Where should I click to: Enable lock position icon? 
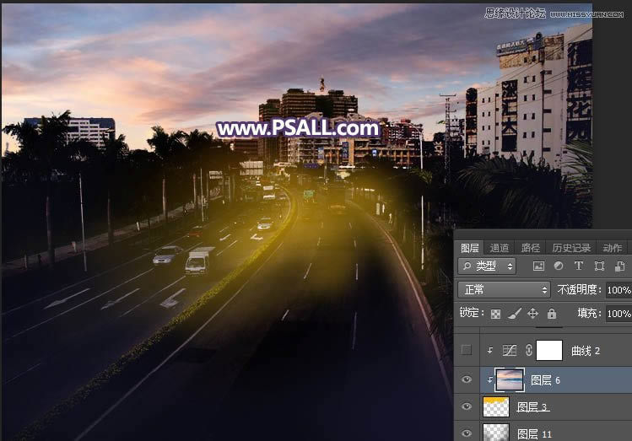(533, 314)
